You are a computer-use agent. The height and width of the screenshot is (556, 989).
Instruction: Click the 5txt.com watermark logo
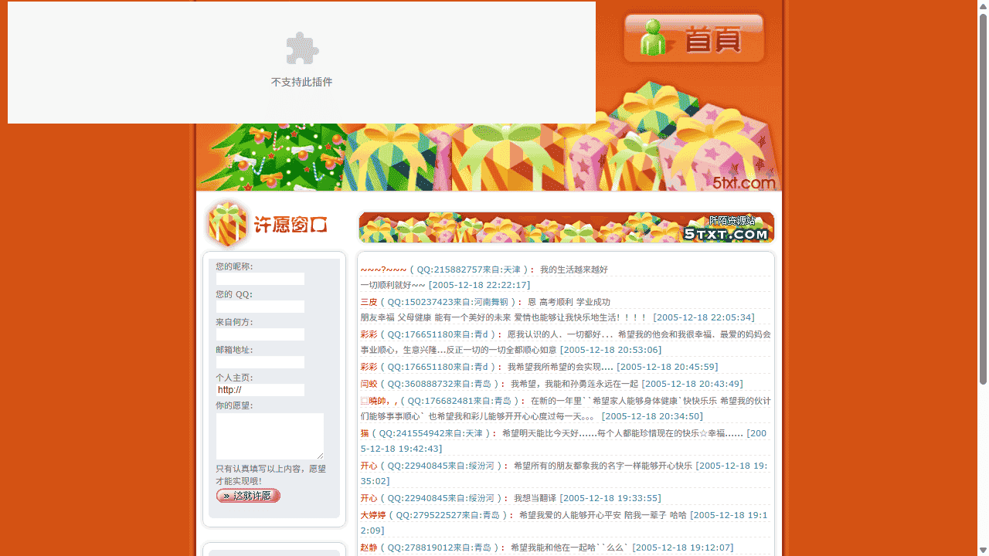[743, 183]
